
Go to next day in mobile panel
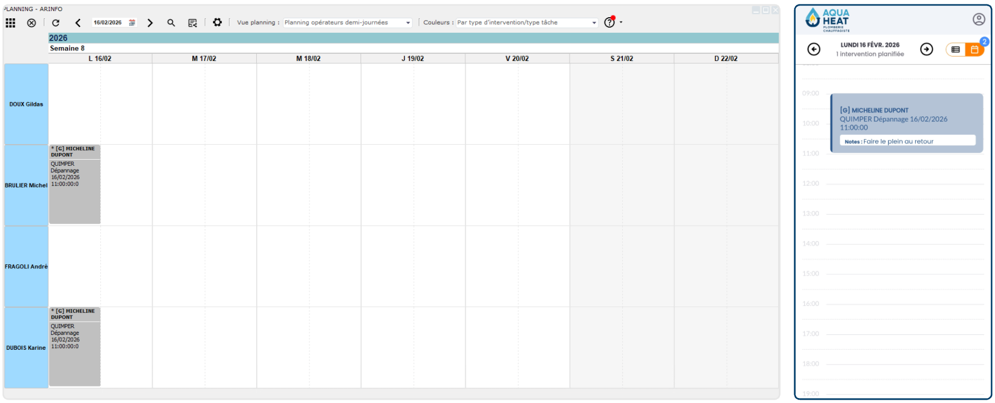pos(926,49)
